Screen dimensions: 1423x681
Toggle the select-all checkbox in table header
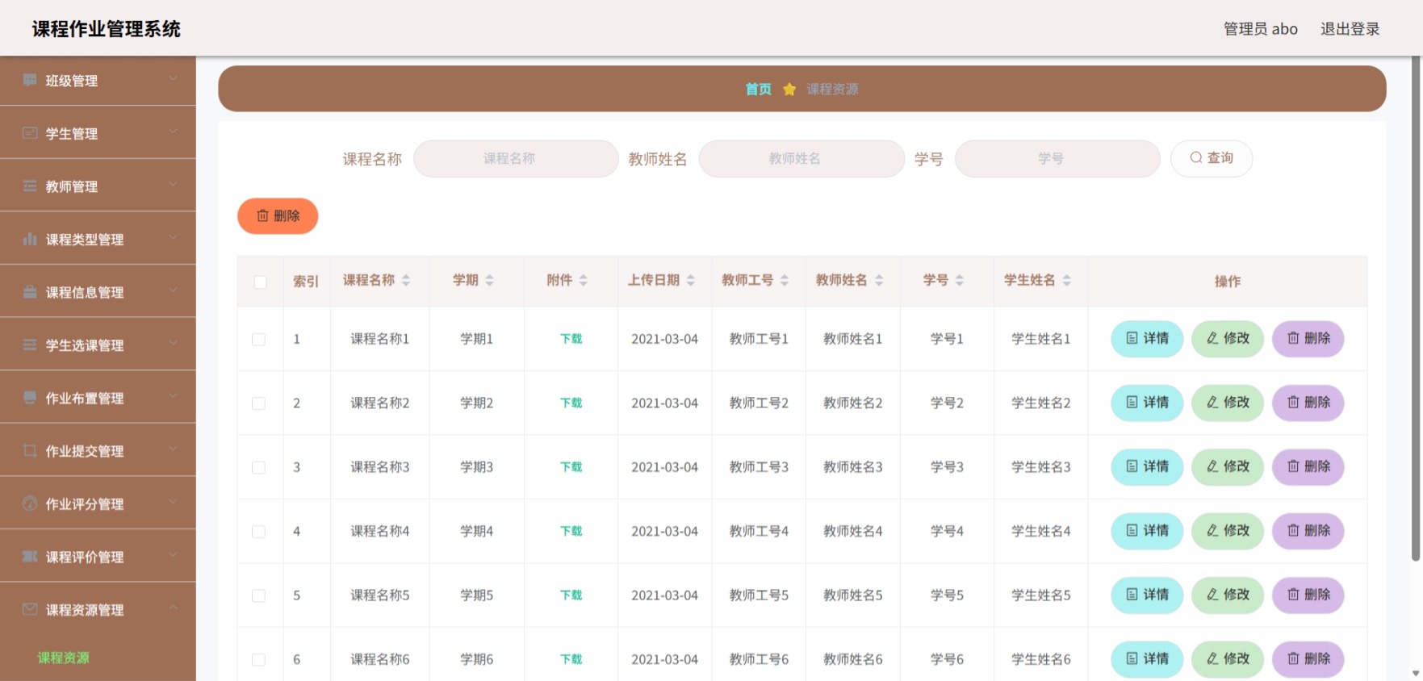click(x=260, y=282)
